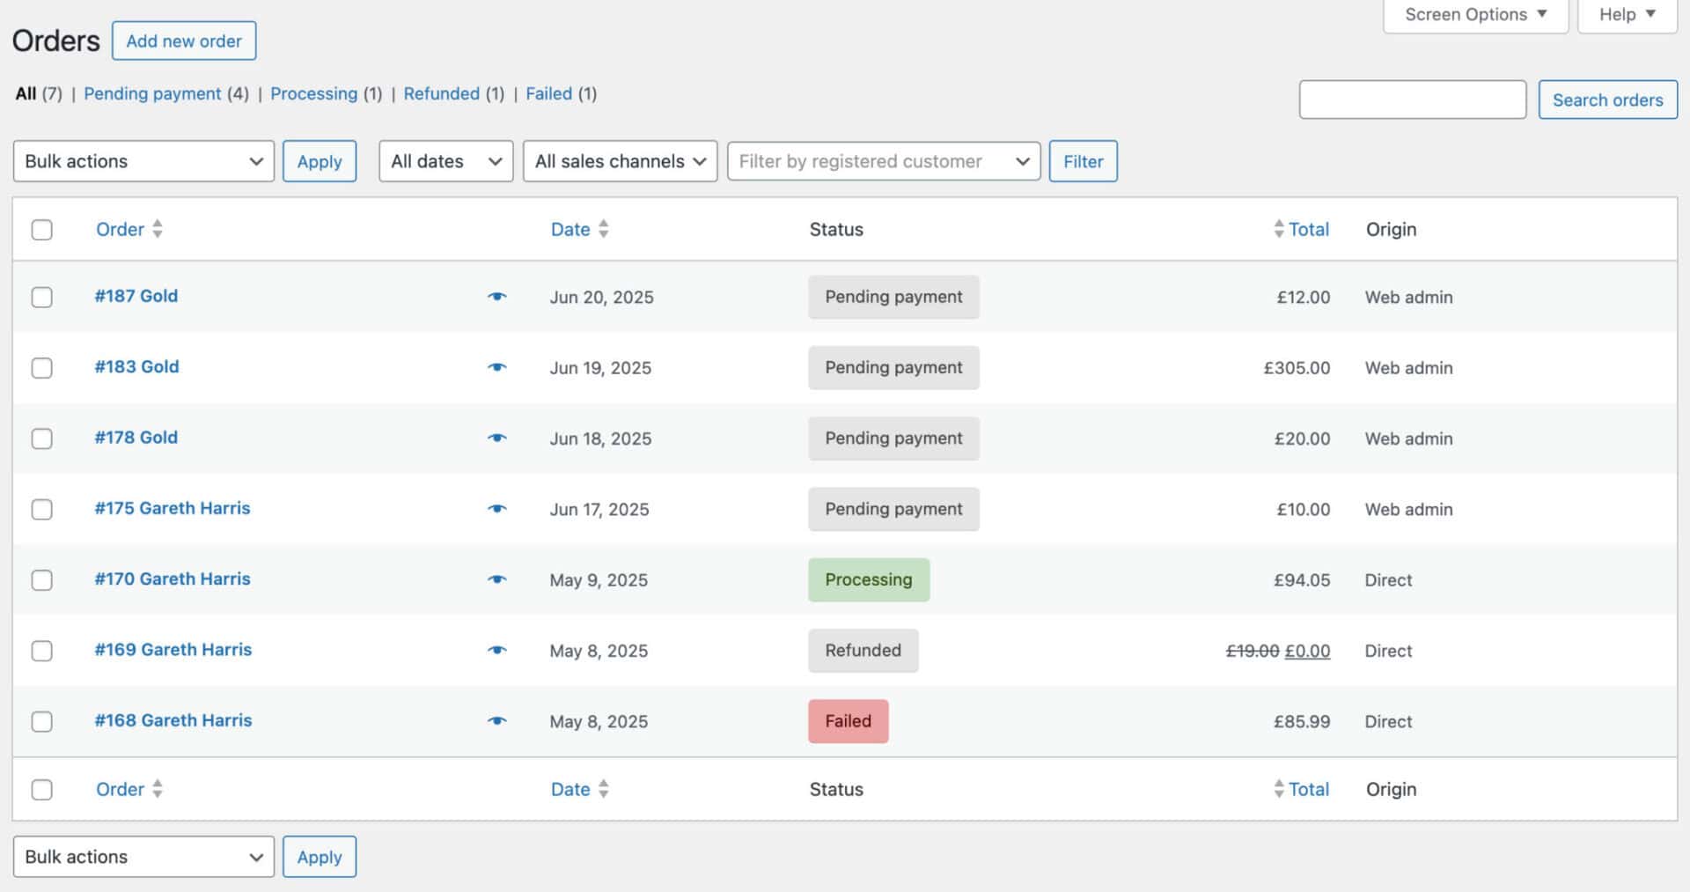The image size is (1690, 892).
Task: Sort orders by the Total column
Action: 1308,229
